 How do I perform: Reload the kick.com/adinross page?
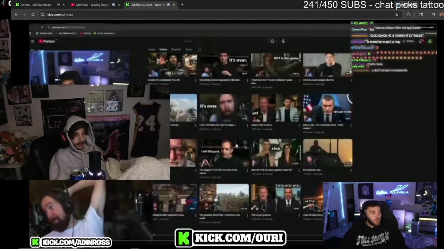pos(33,15)
